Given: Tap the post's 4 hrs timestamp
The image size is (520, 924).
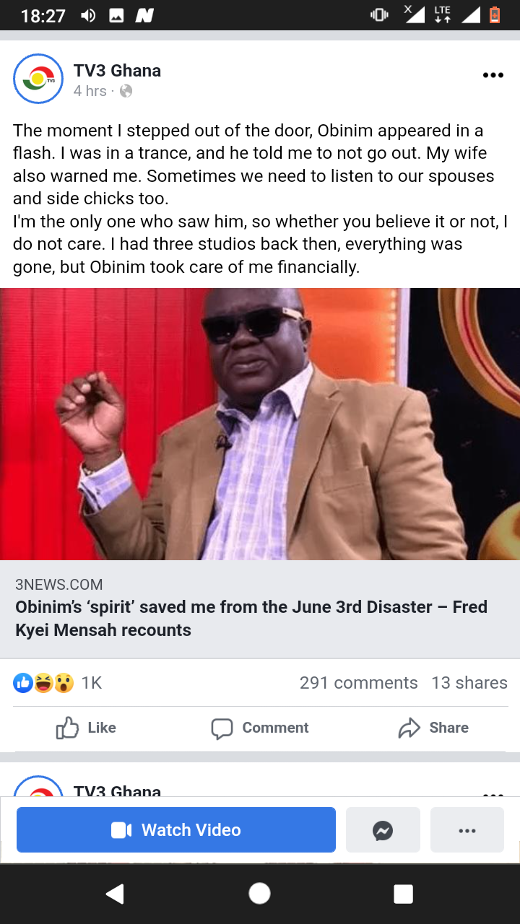Looking at the screenshot, I should tap(90, 91).
